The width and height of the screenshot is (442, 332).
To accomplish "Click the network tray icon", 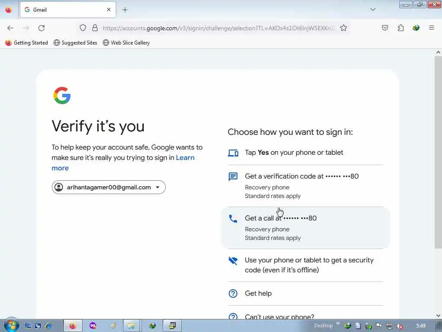I will coord(389,326).
